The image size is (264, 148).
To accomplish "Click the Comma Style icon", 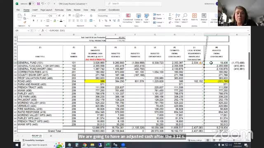I will (x=110, y=21).
